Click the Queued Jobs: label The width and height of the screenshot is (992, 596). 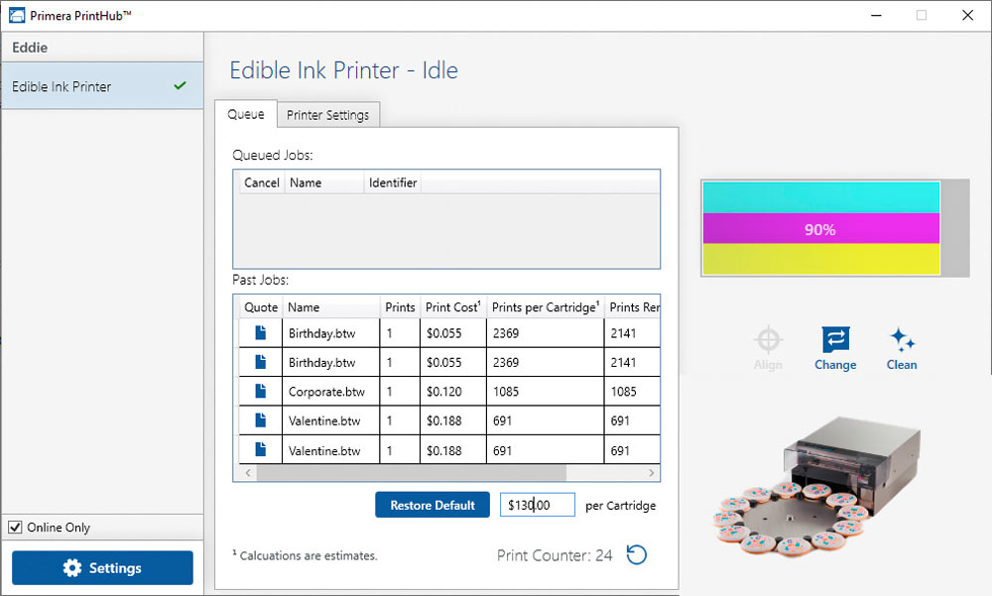click(273, 155)
